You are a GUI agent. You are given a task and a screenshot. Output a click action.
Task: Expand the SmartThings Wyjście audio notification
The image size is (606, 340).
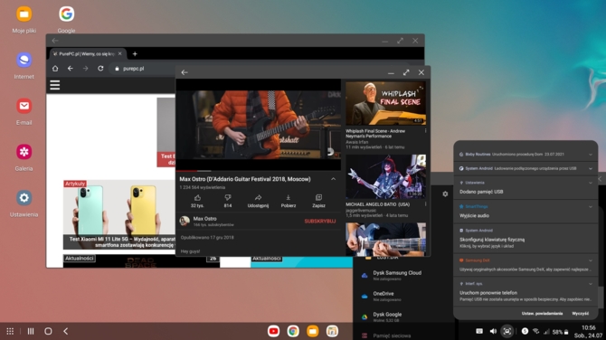coord(590,207)
